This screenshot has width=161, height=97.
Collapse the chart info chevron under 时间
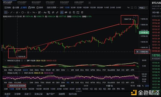tap(5, 19)
